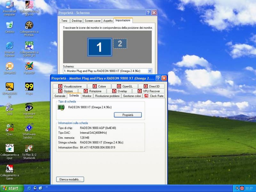Click the Elenca modalità... button
Image resolution: width=256 pixels, height=192 pixels.
click(x=70, y=180)
